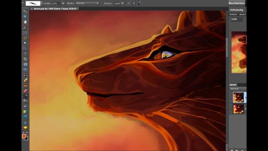
Task: Open the EFFECTS panel tab
Action: [233, 15]
